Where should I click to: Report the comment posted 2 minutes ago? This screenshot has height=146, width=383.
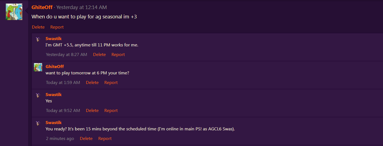pos(105,139)
